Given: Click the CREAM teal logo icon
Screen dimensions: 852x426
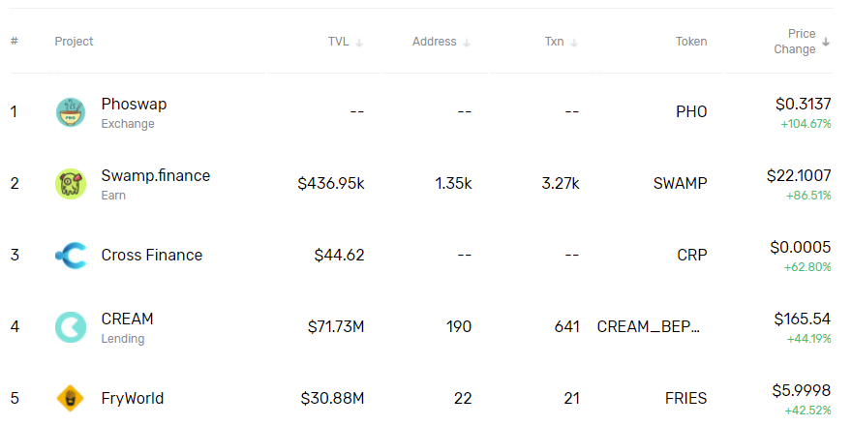Looking at the screenshot, I should point(71,327).
